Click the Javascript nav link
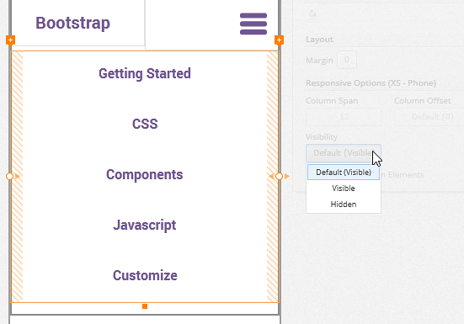464x324 pixels. click(145, 225)
